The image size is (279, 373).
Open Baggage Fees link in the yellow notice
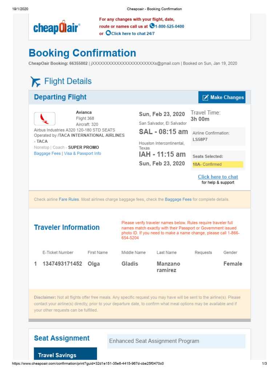click(178, 200)
